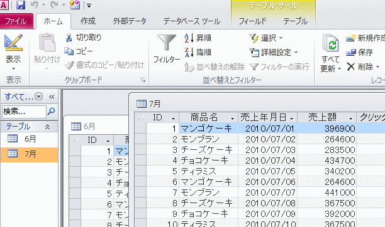This screenshot has height=227, width=385.
Task: Collapse navigation pane with « button
Action: click(x=52, y=97)
